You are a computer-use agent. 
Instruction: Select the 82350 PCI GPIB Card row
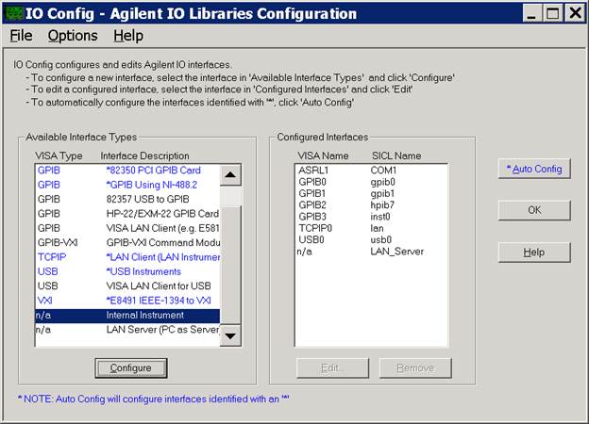(x=127, y=171)
